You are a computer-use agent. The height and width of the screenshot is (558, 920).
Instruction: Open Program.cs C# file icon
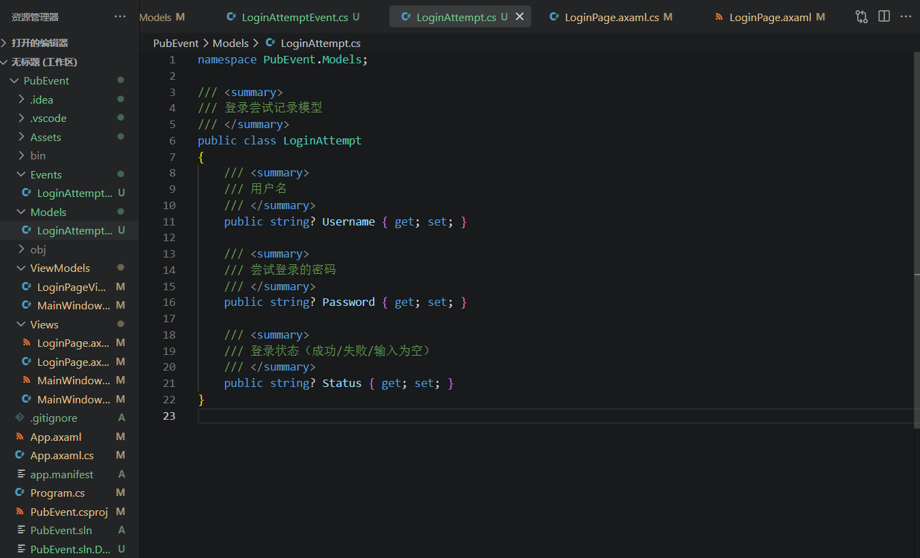[20, 493]
